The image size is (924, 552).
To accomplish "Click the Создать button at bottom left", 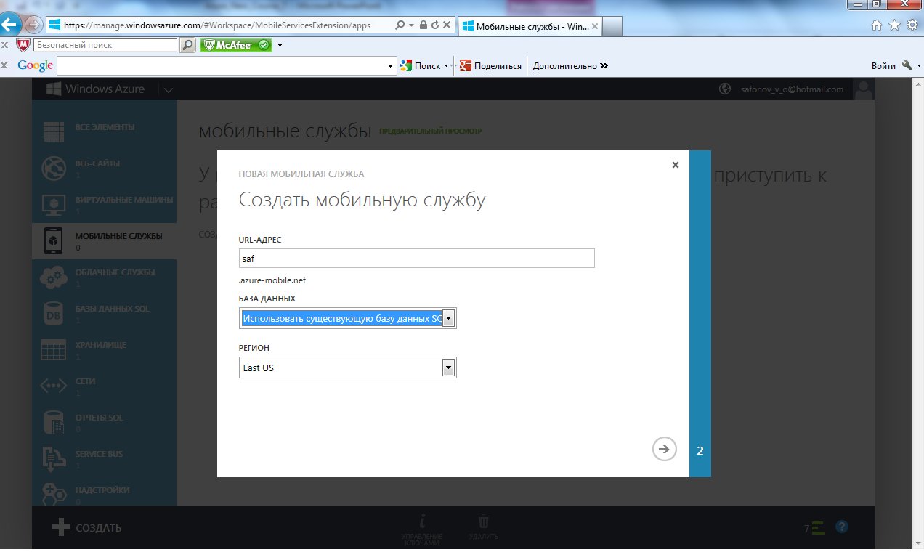I will click(x=87, y=528).
